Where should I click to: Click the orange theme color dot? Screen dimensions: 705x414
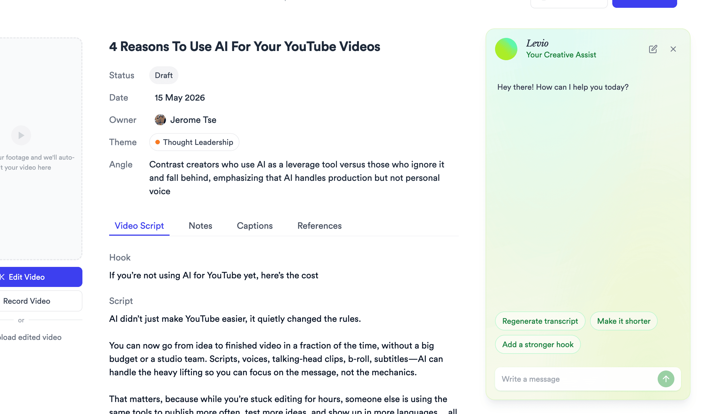(x=158, y=142)
